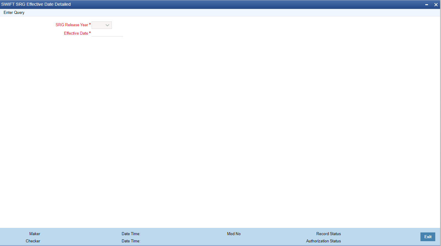Open the Enter Query menu item
Viewport: 441px width, 246px height.
point(14,13)
